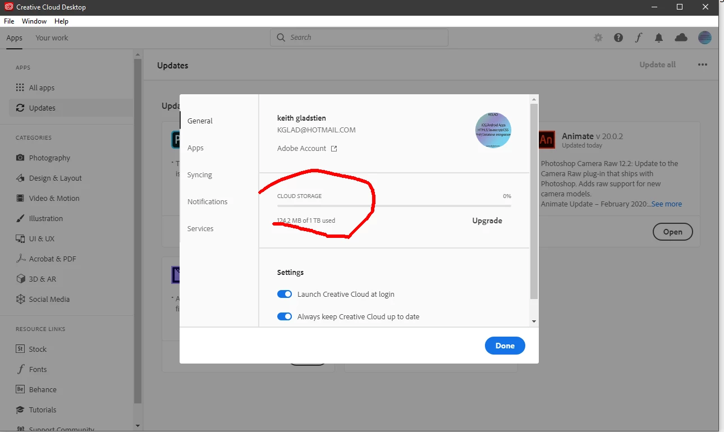Select the Notifications preferences tab

(x=208, y=201)
